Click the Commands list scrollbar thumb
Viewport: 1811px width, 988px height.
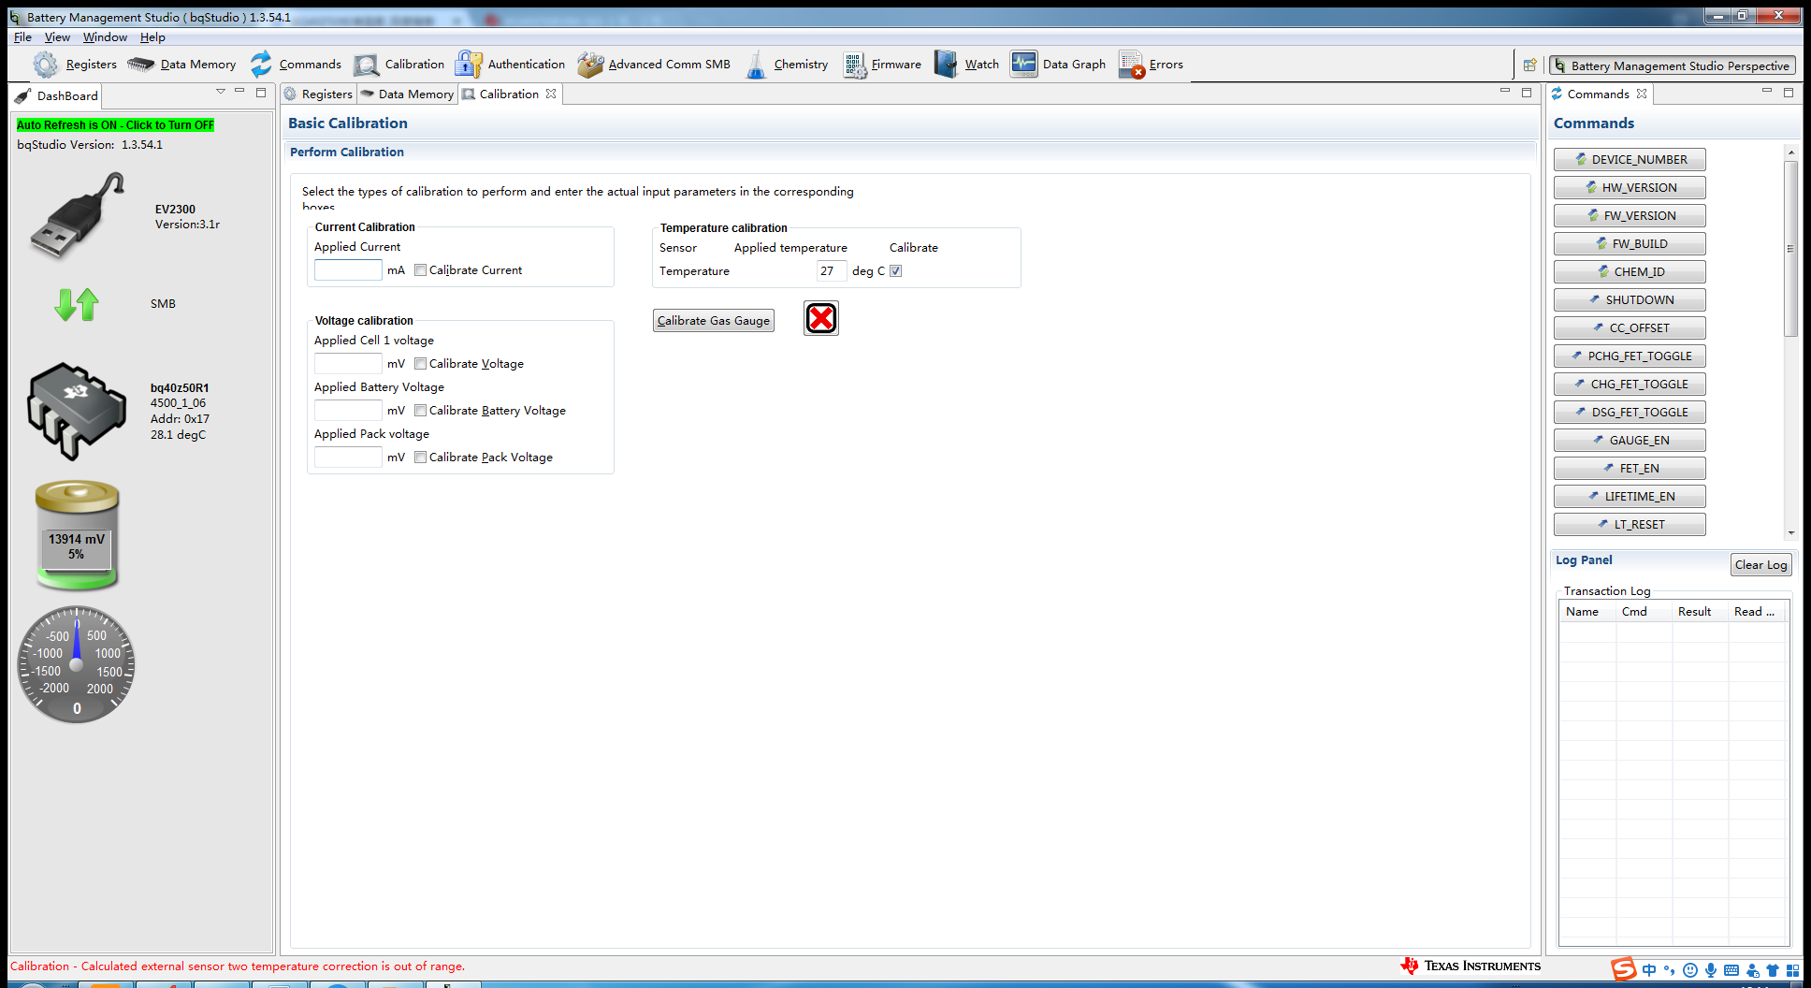[x=1790, y=249]
